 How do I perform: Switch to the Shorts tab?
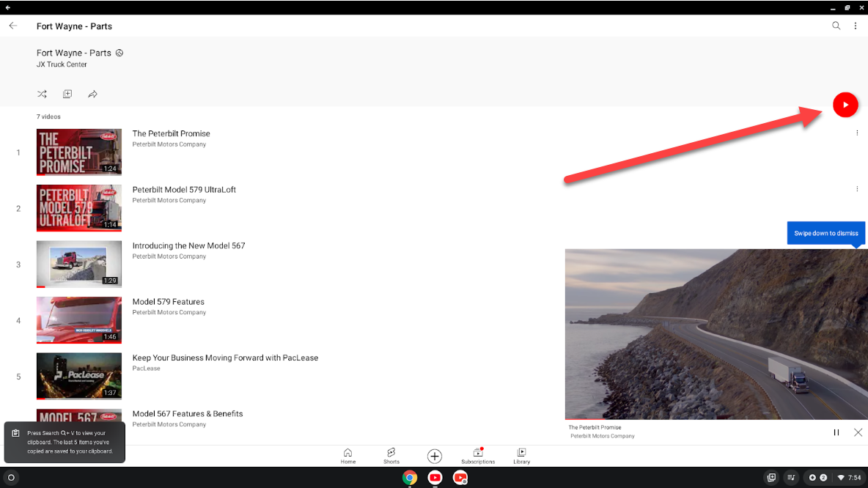pos(391,456)
